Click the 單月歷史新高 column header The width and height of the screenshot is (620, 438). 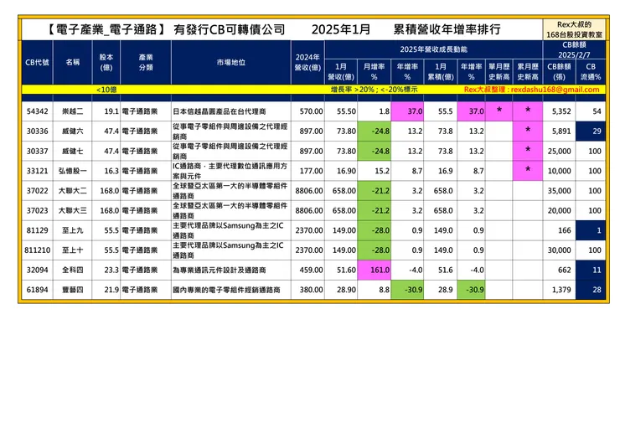pos(499,71)
